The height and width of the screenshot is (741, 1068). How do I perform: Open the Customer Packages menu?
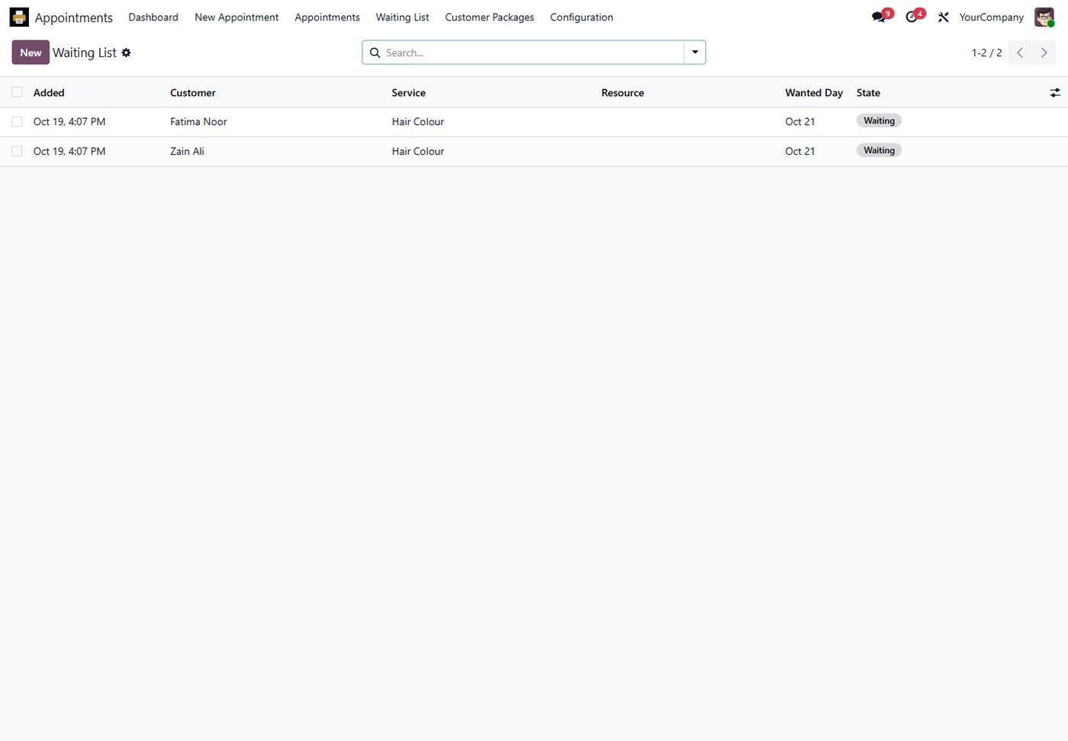click(490, 17)
